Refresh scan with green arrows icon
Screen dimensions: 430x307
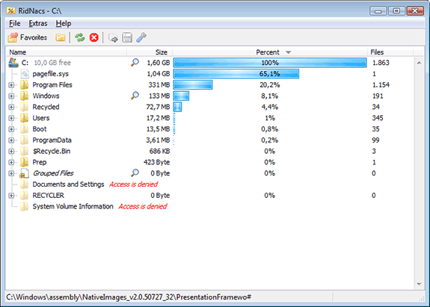[80, 37]
